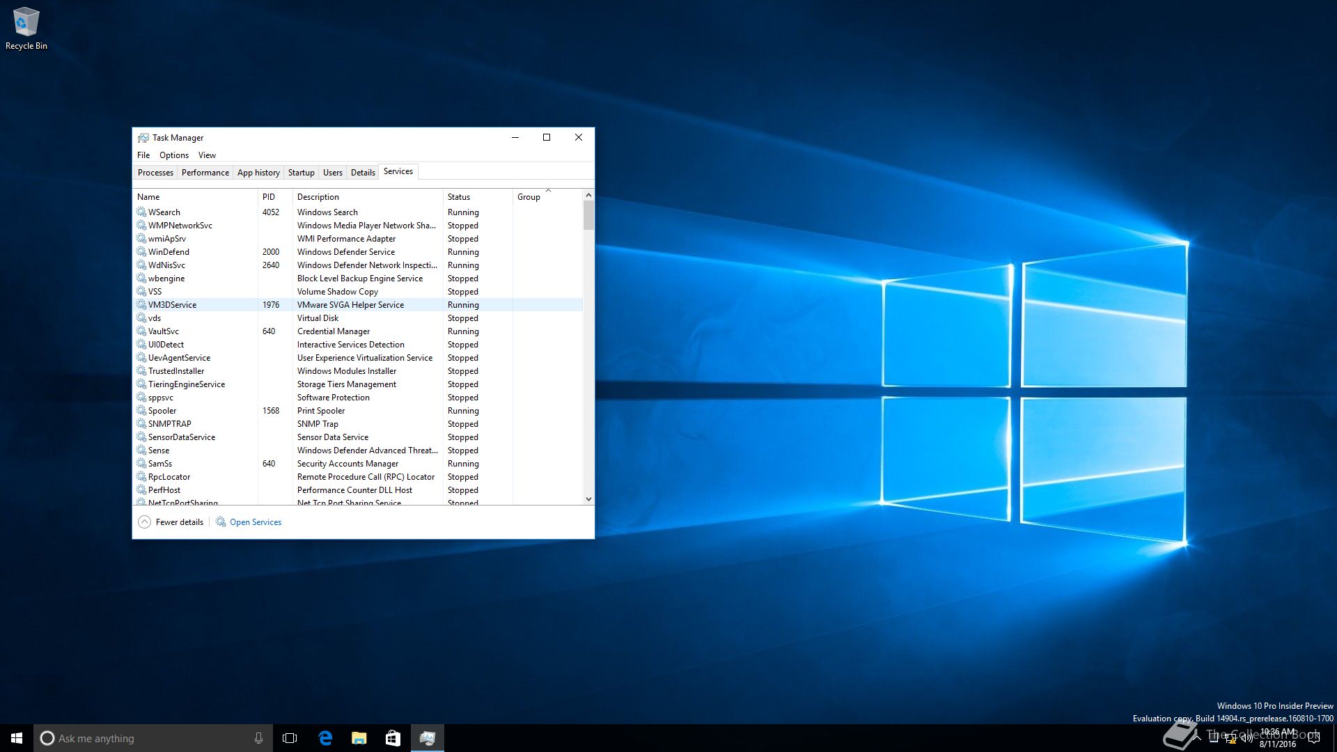Viewport: 1337px width, 752px height.
Task: Select the wmiApSrv service
Action: pos(358,239)
